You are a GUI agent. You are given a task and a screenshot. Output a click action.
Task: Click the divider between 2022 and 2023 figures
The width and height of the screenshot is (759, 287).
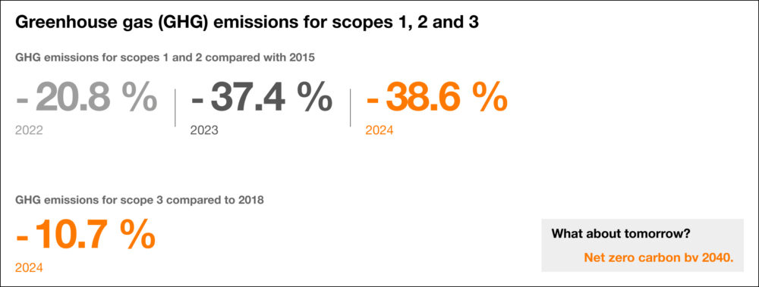point(175,108)
